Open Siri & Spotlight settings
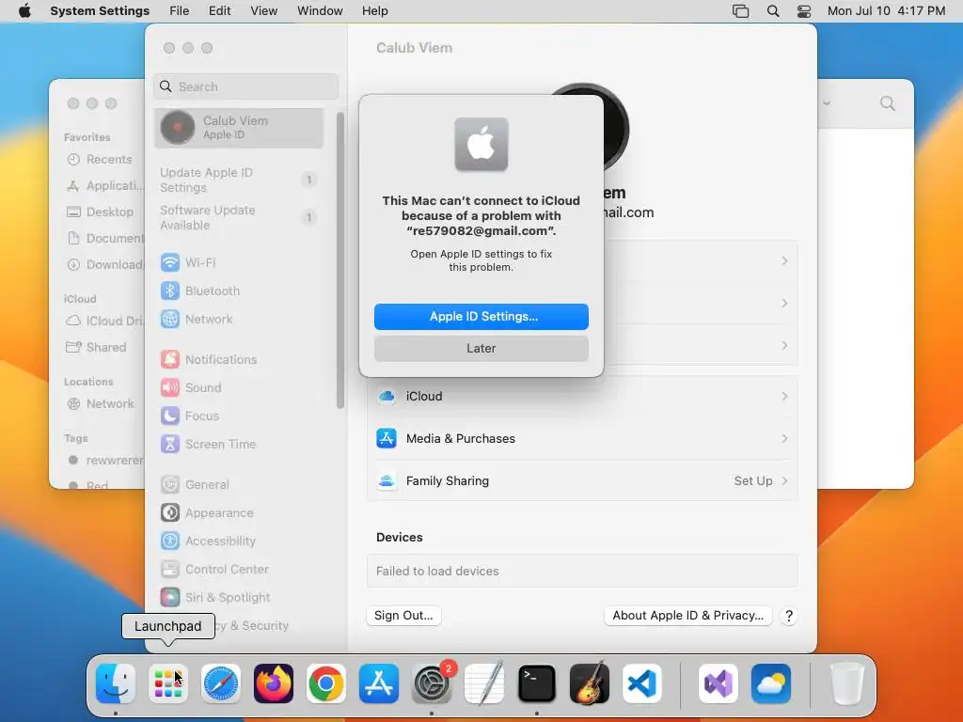 coord(215,597)
